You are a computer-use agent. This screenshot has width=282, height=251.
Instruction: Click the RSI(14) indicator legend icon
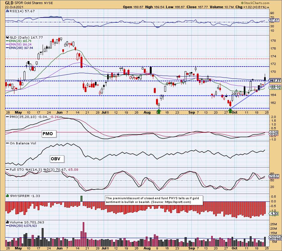[7, 11]
